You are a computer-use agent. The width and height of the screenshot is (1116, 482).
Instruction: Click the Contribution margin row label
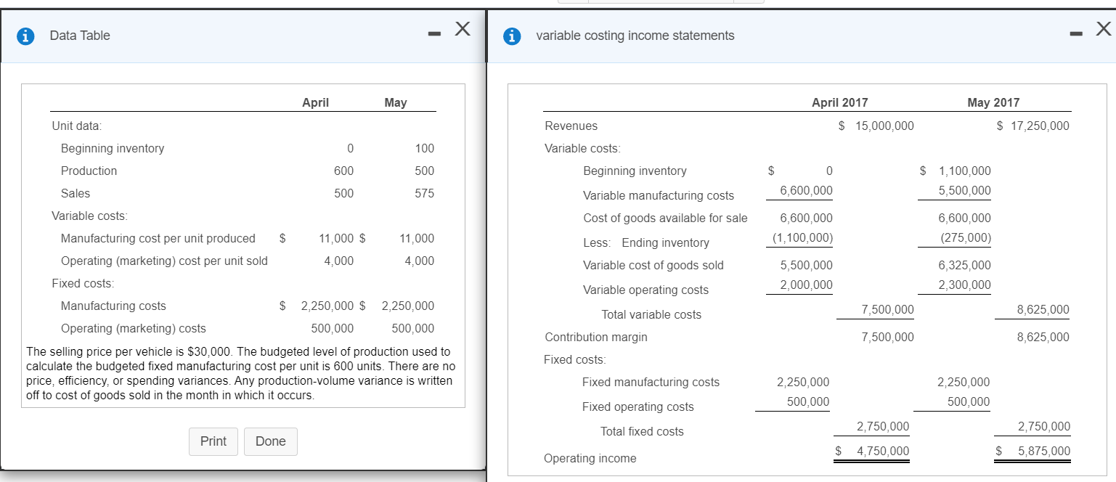(x=595, y=337)
